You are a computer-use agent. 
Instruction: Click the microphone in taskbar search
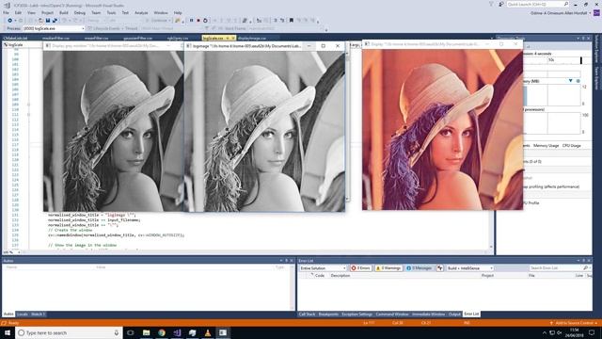click(117, 332)
